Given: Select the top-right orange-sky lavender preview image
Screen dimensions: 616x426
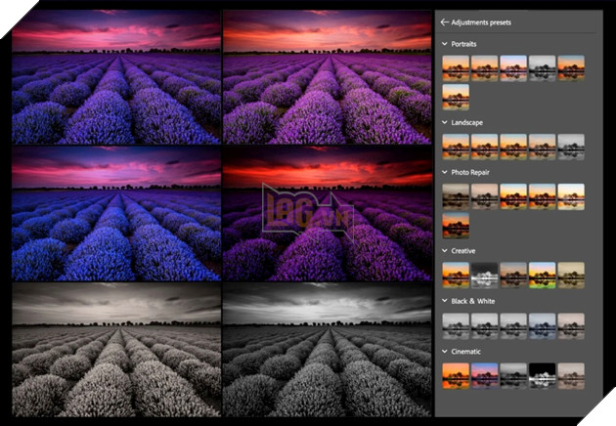Looking at the screenshot, I should (x=328, y=77).
